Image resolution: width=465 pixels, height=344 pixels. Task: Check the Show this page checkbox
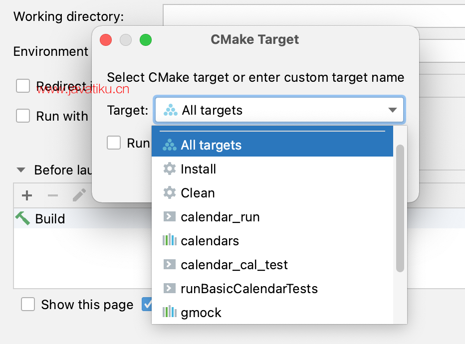(28, 304)
